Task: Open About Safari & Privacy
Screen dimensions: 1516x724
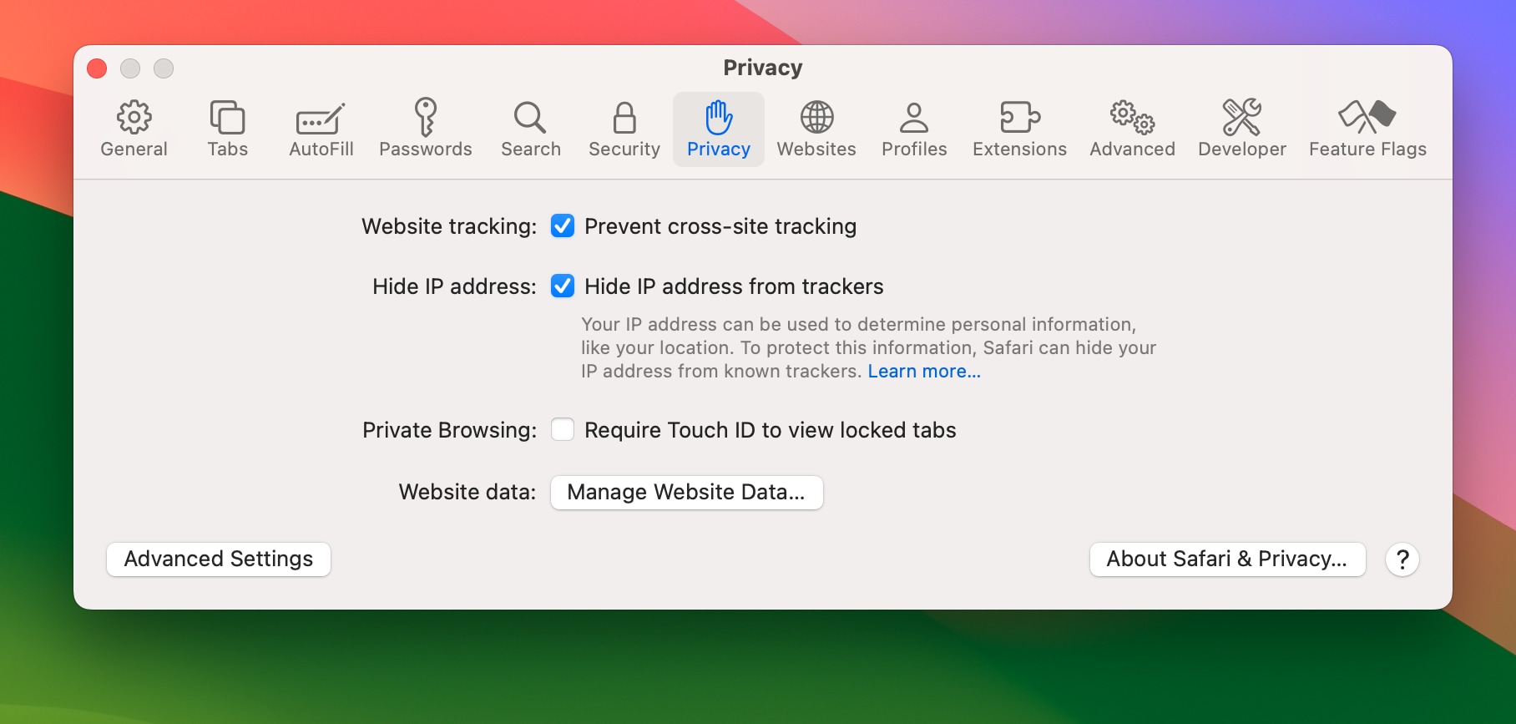Action: tap(1227, 559)
